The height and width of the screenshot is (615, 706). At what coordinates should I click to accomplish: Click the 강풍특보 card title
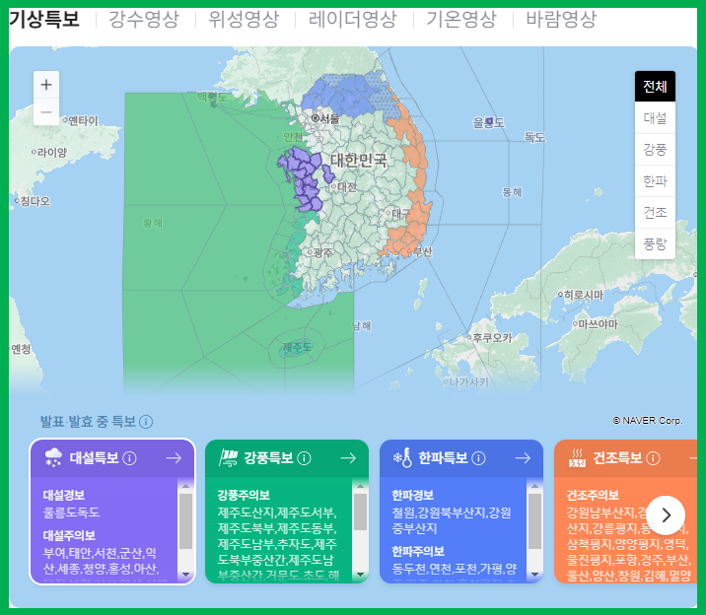(268, 458)
